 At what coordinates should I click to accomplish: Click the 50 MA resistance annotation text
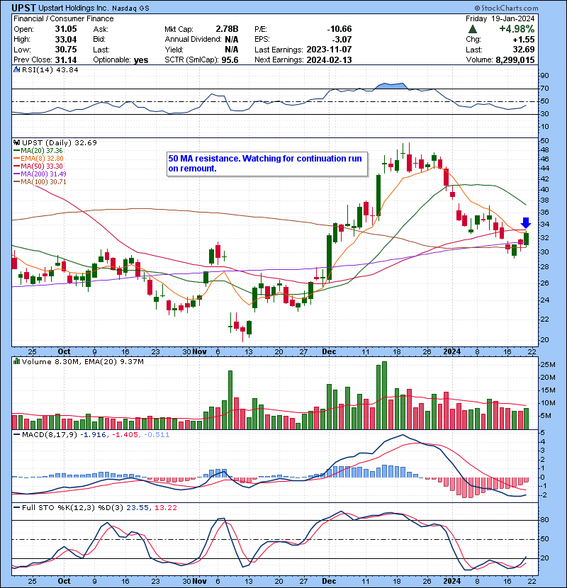pyautogui.click(x=265, y=164)
